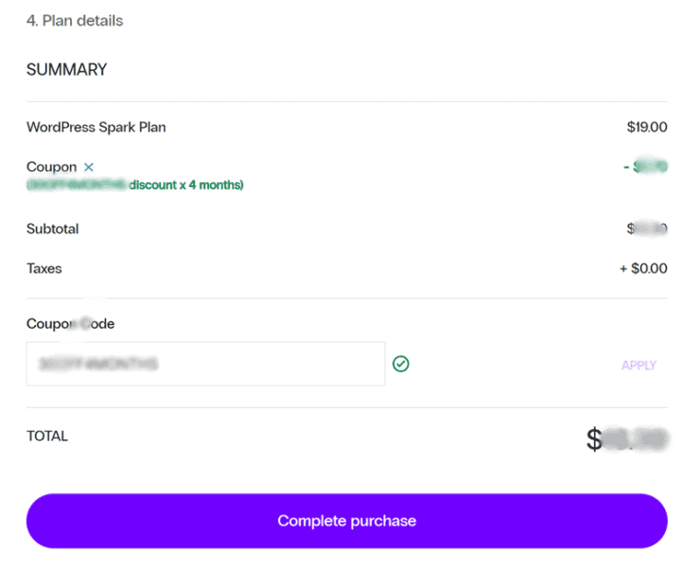700x567 pixels.
Task: Click the blurred green discount amount
Action: click(x=645, y=167)
